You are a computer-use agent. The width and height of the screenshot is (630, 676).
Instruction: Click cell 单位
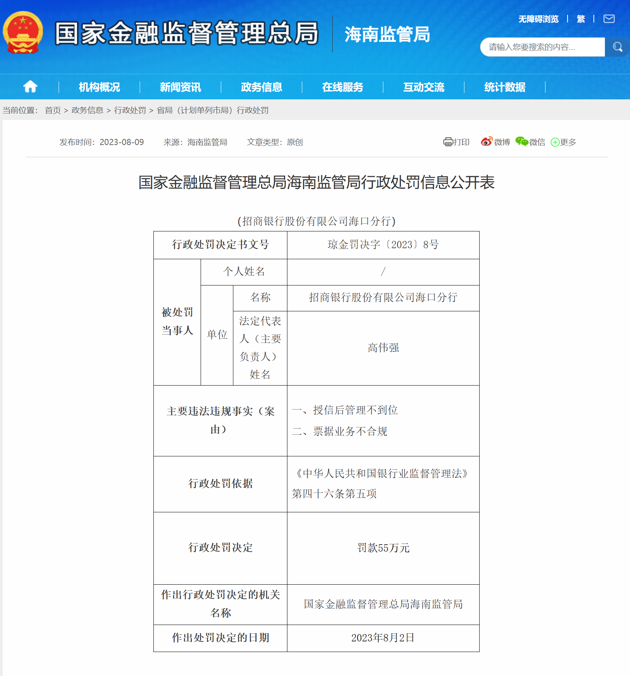pyautogui.click(x=217, y=335)
